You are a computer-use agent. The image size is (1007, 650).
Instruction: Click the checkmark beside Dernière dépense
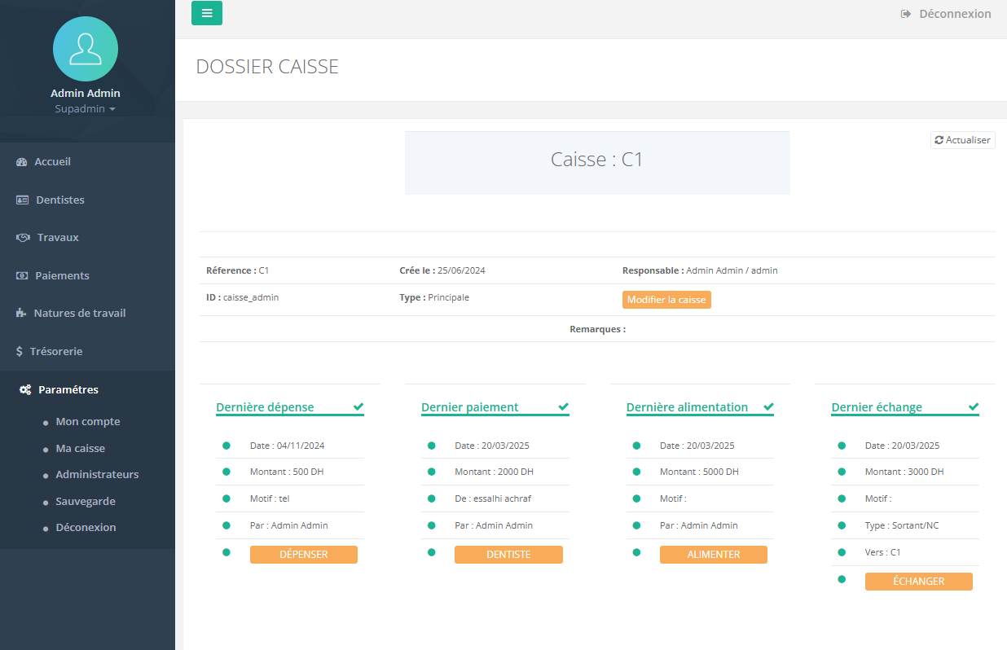pos(358,406)
